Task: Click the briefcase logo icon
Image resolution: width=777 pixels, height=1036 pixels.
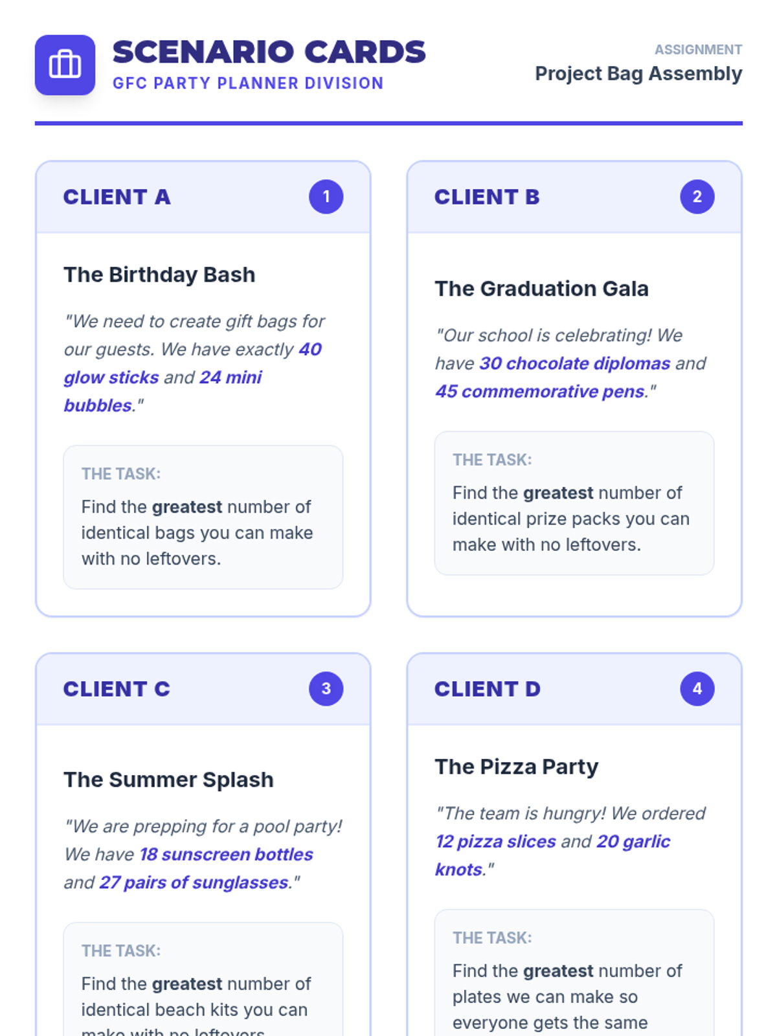Action: (x=65, y=65)
